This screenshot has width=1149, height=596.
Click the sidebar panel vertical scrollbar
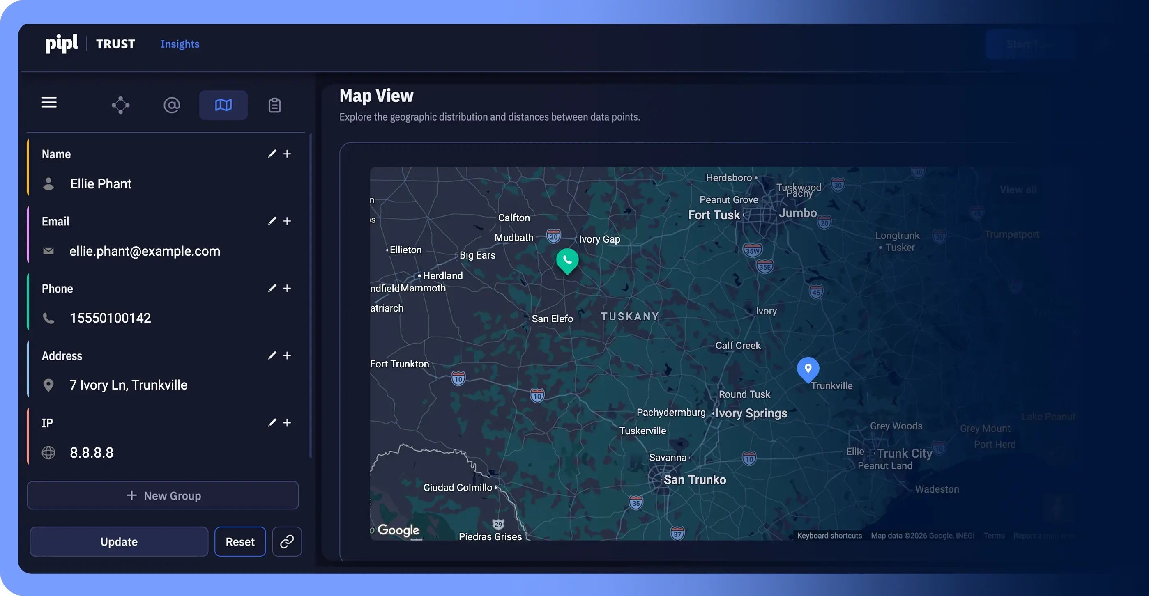311,296
